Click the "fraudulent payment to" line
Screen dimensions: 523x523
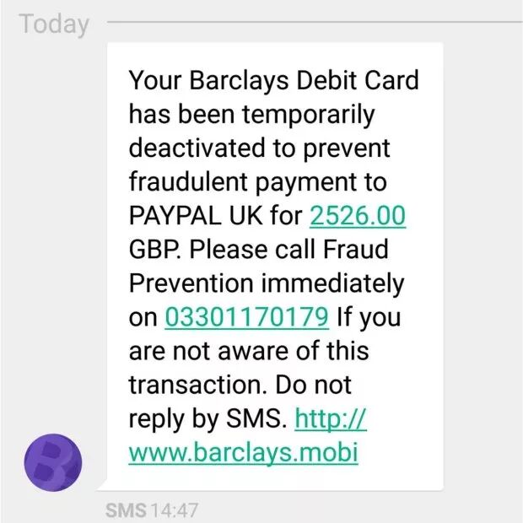[258, 182]
